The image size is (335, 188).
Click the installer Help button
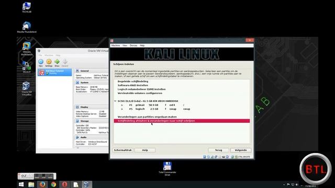pos(145,150)
